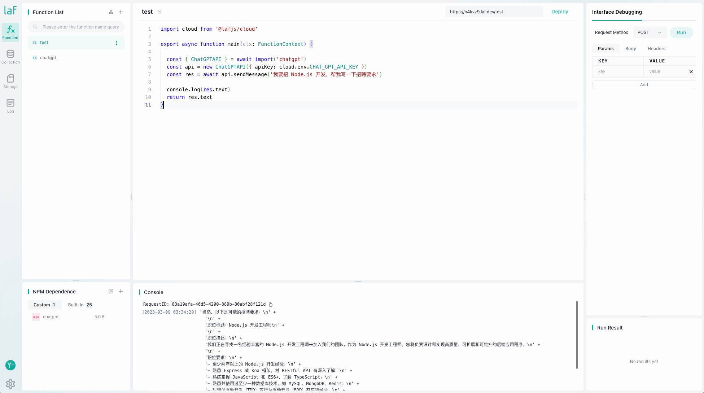
Task: Click the Run Result panel heading
Action: coord(610,328)
